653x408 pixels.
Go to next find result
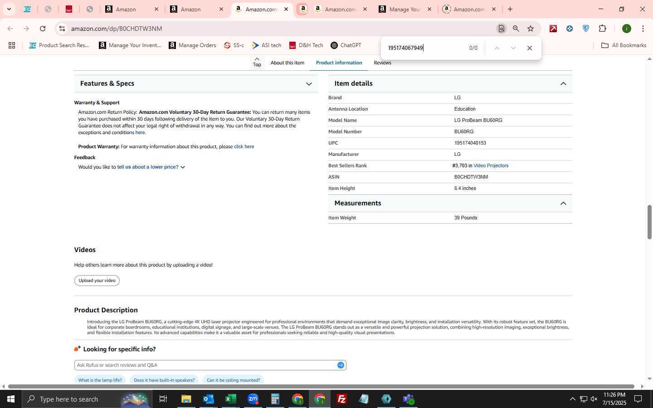click(513, 48)
